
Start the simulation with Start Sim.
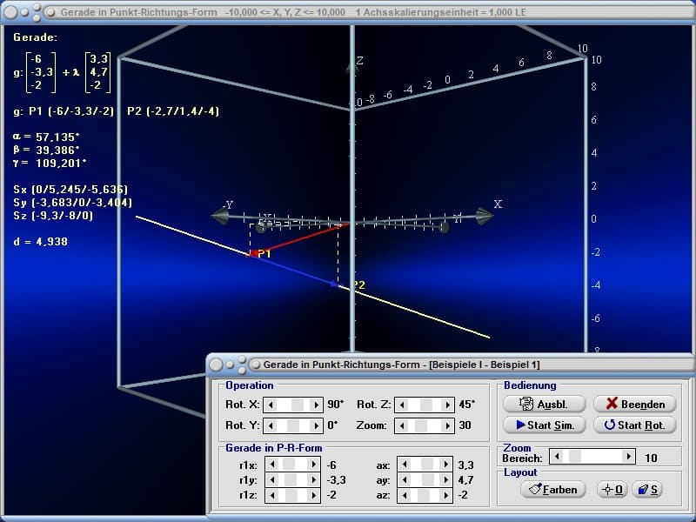(x=545, y=425)
